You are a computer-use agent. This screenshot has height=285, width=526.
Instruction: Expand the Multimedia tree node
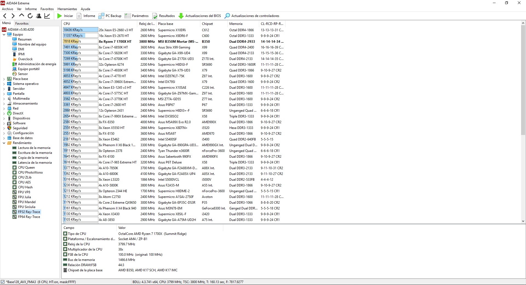[4, 99]
